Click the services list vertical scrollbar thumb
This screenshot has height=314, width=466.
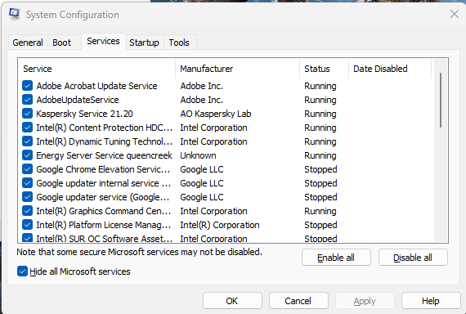click(x=441, y=101)
